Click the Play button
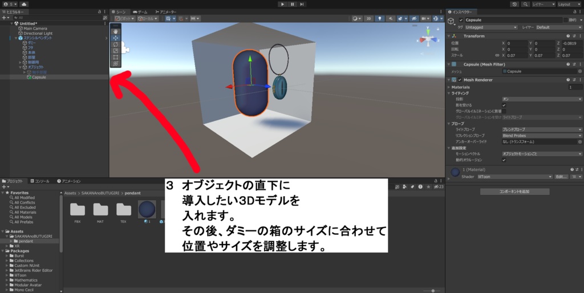Viewport: 584px width, 293px height. click(282, 4)
